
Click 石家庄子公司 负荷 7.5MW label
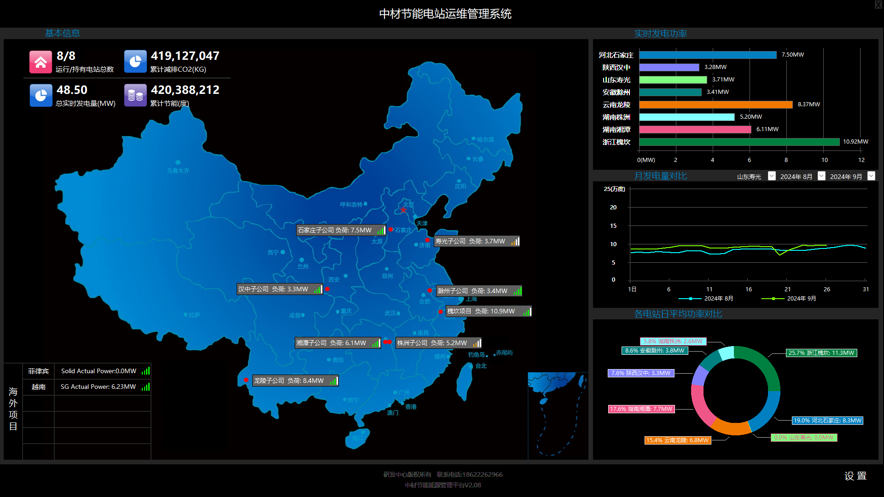tap(341, 230)
